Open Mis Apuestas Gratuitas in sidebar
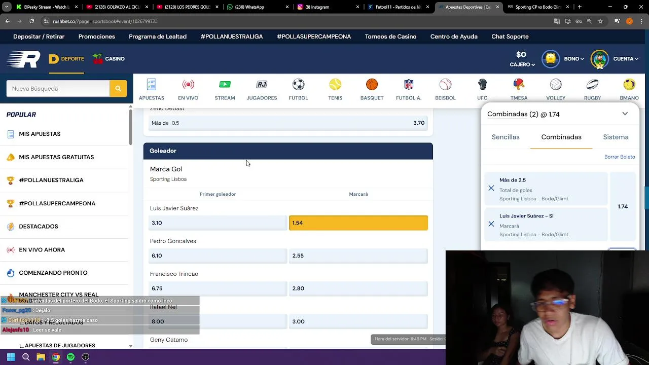This screenshot has width=649, height=365. click(x=56, y=157)
